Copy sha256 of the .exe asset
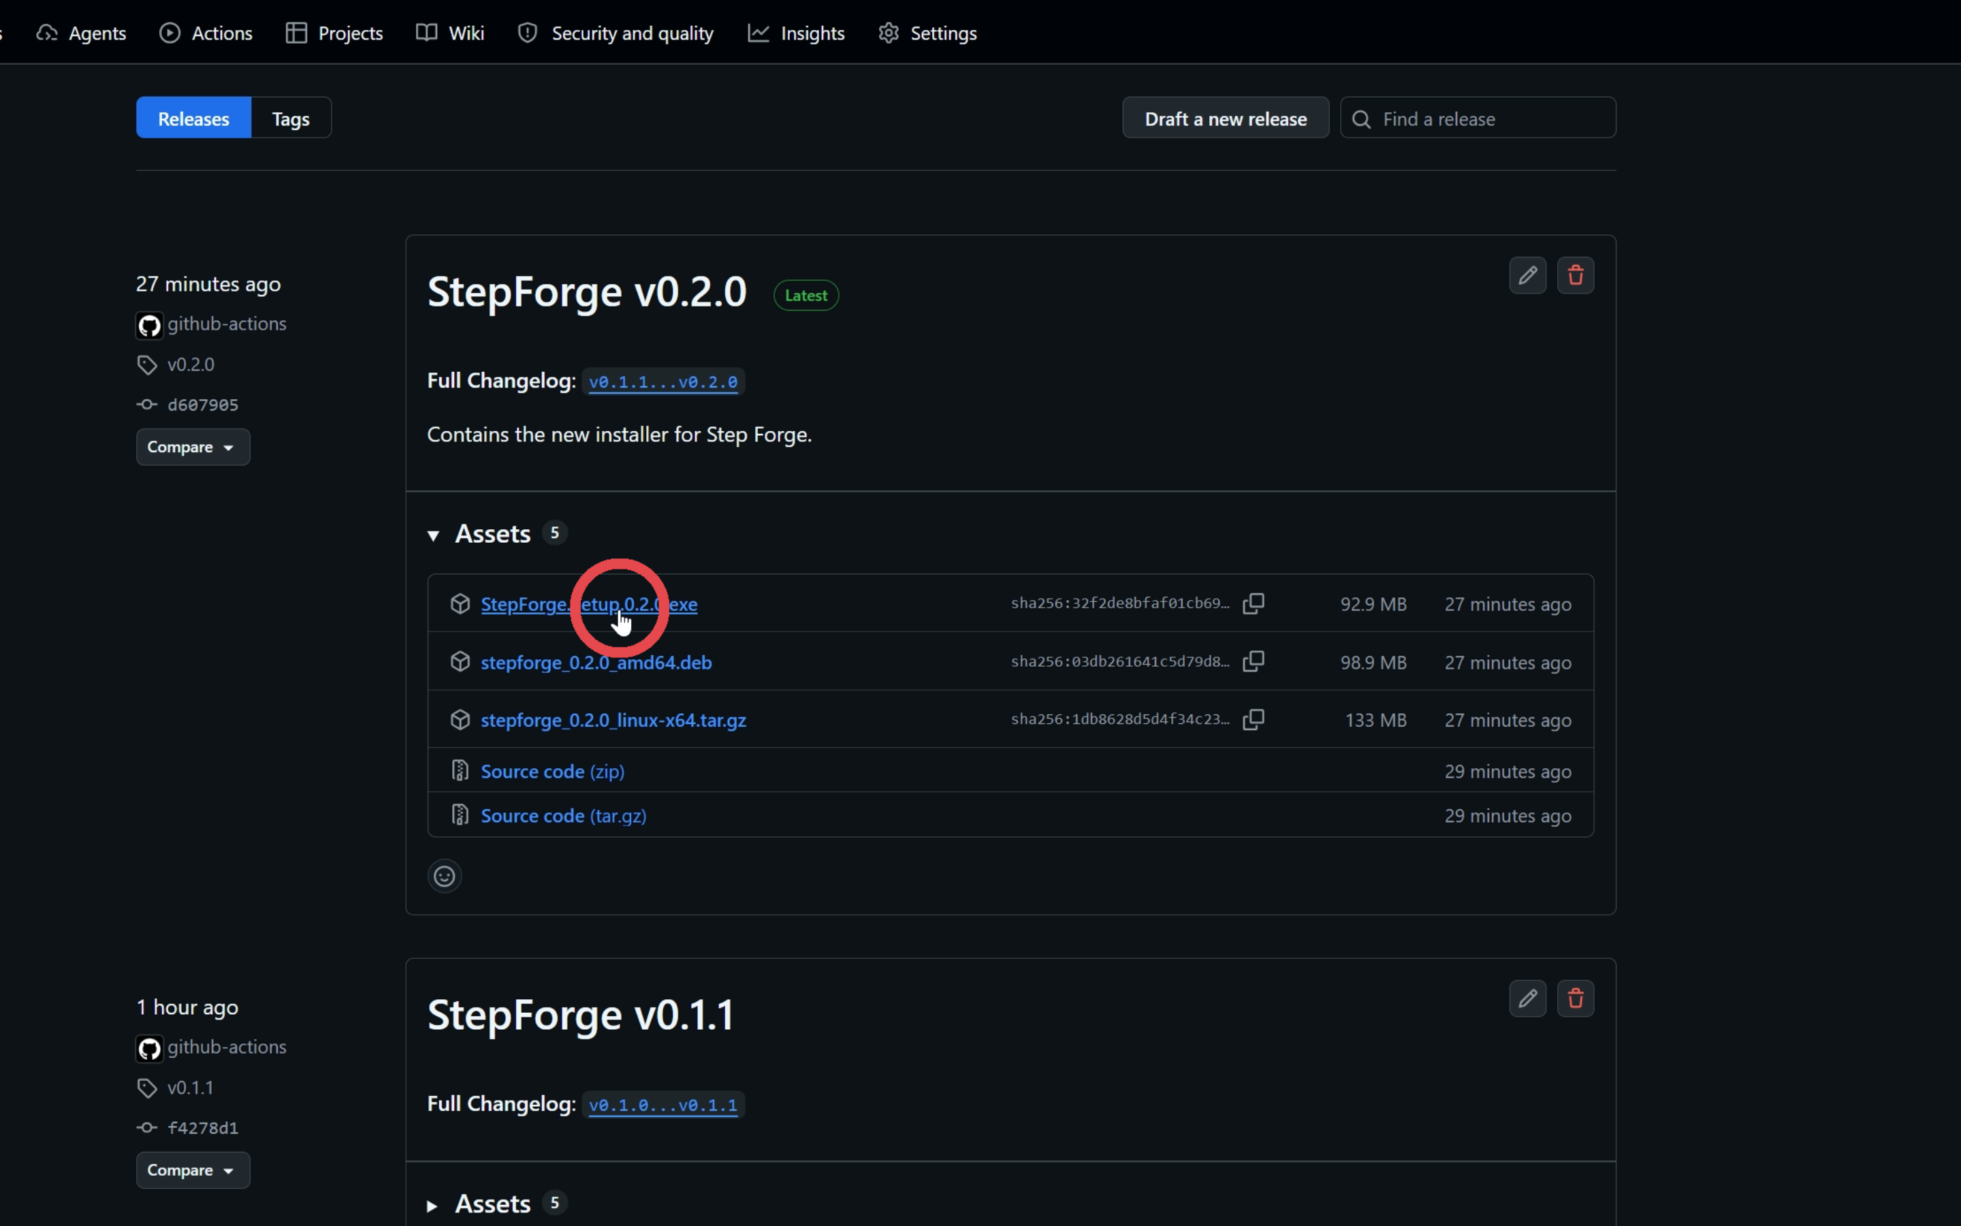1961x1226 pixels. 1254,603
